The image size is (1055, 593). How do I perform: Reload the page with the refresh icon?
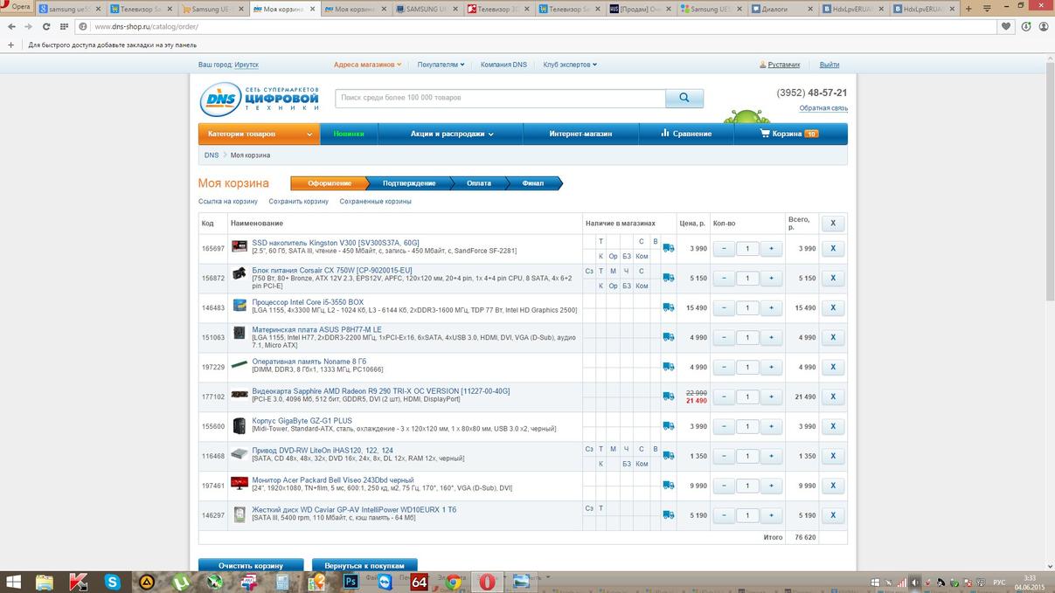46,26
